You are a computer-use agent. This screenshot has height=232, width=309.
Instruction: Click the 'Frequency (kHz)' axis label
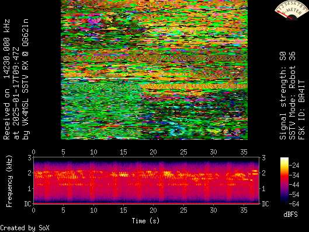9,181
